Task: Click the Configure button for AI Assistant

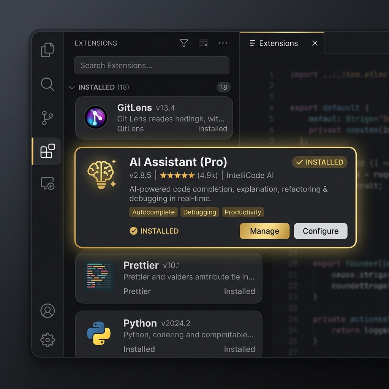Action: pos(321,231)
